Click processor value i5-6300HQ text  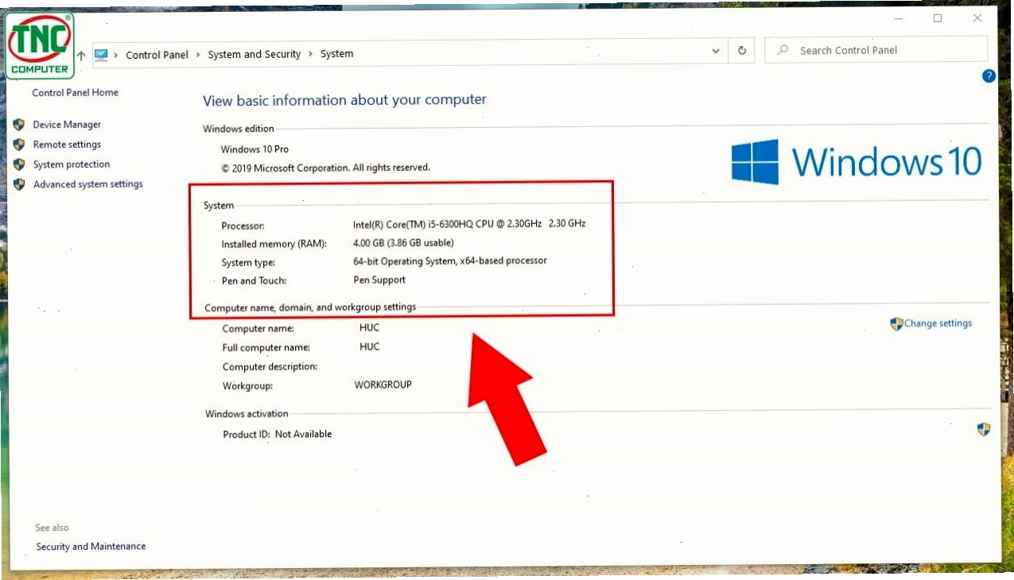click(x=469, y=224)
